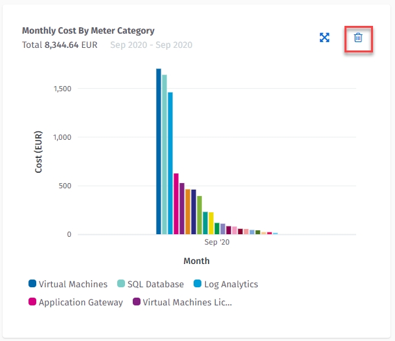395x341 pixels.
Task: Select the light teal second bar
Action: tap(164, 155)
